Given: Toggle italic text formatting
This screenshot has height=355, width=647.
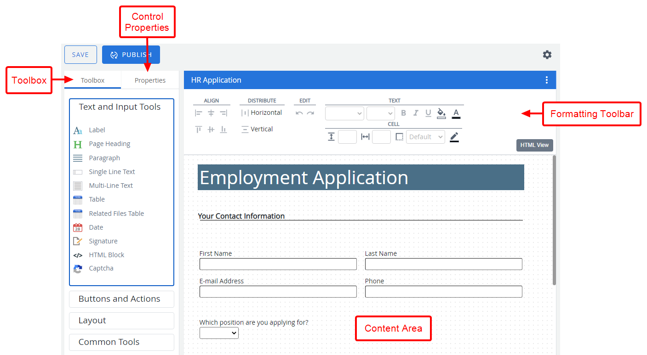Looking at the screenshot, I should pos(416,113).
